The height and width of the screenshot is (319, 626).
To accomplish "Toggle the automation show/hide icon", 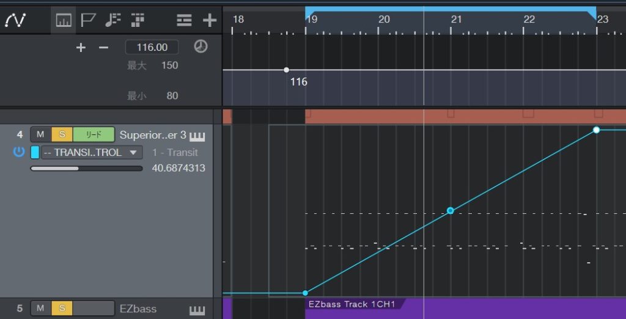I will pyautogui.click(x=15, y=20).
